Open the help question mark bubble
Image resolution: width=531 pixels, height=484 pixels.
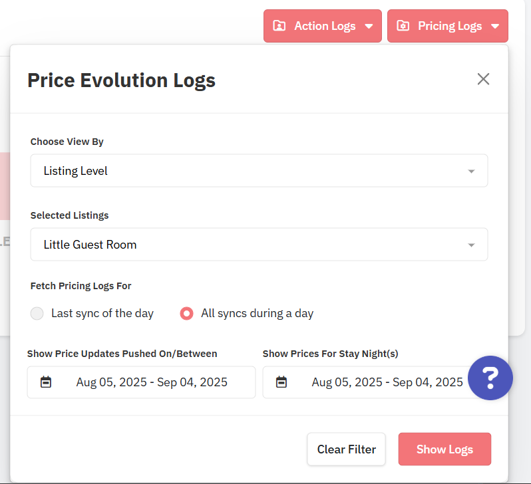[490, 378]
